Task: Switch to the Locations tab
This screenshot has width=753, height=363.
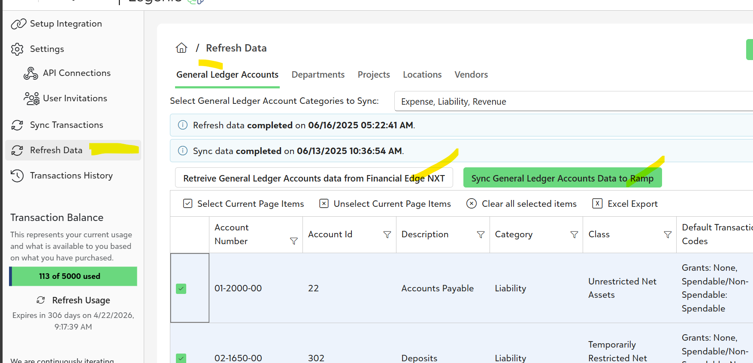Action: (422, 75)
